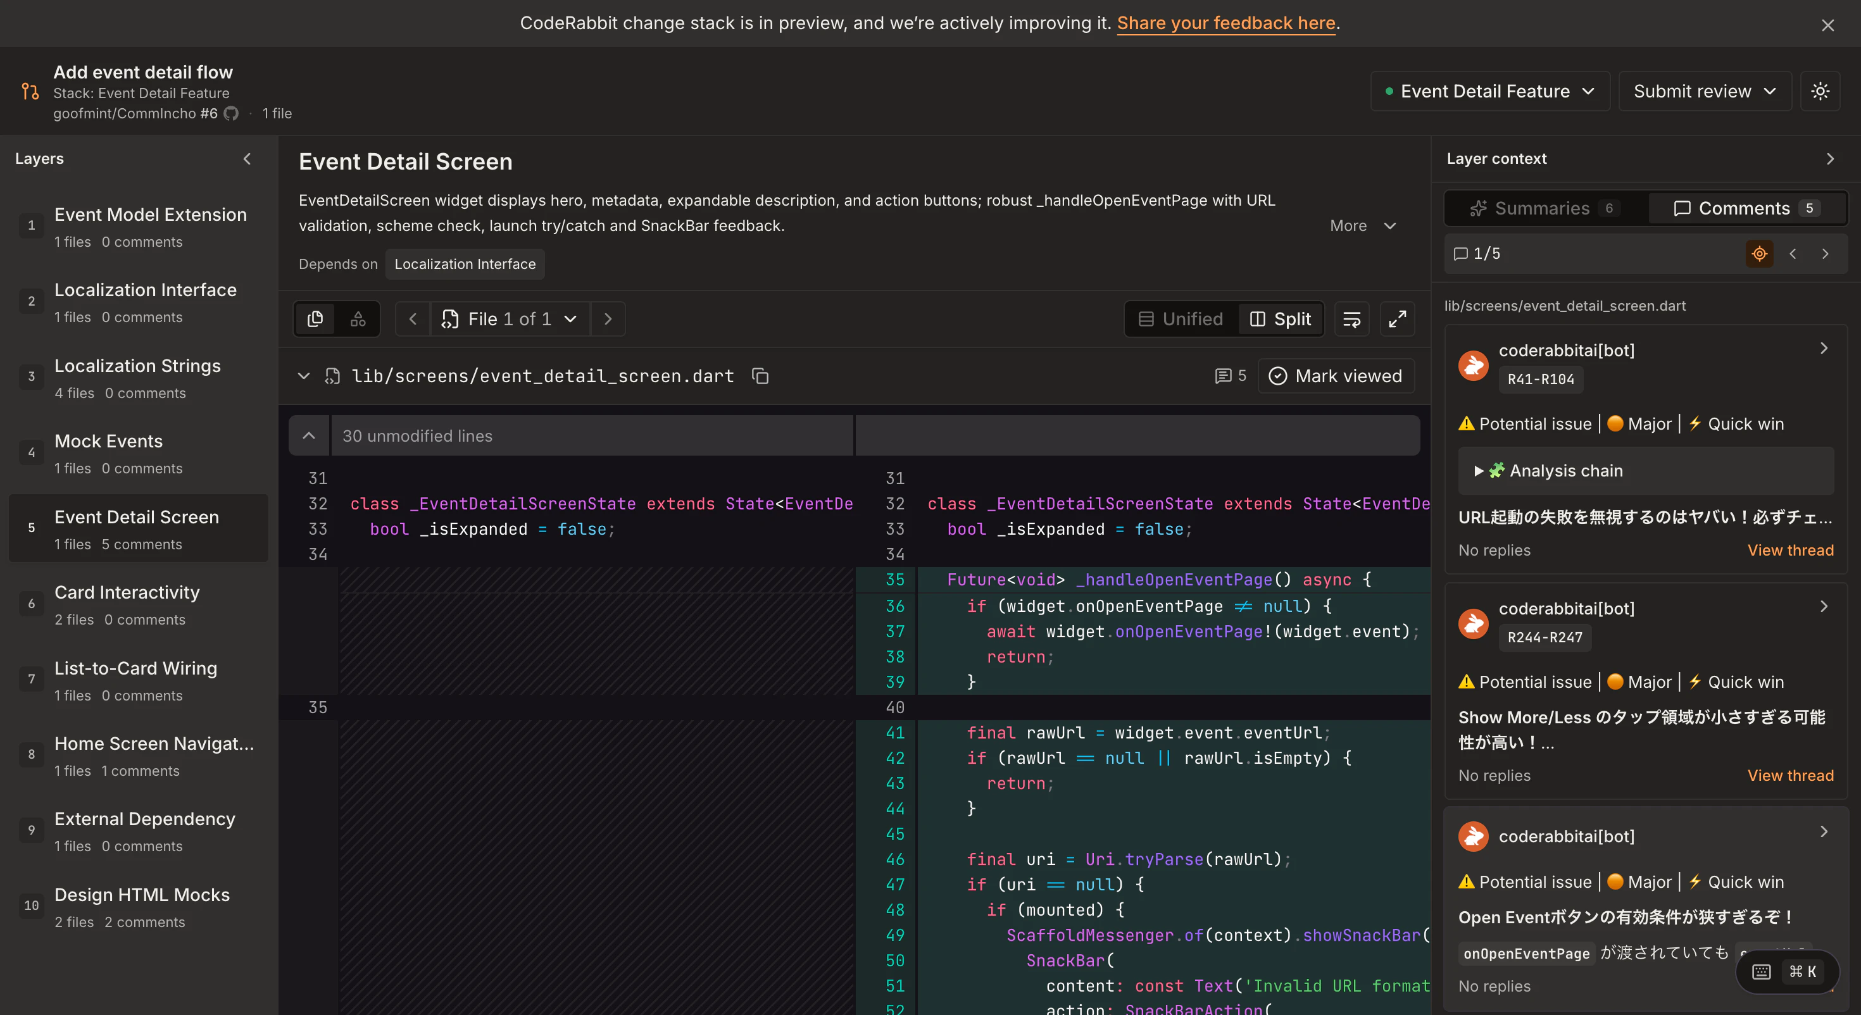View thread for the R41-R104 comment
This screenshot has height=1015, width=1861.
point(1790,551)
